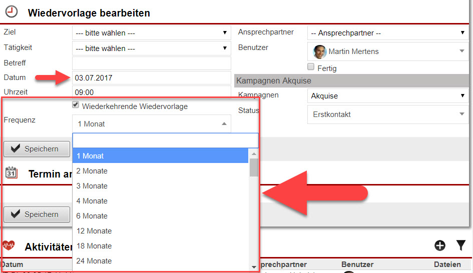Toggle the Wiederkehrende Wiedervorlage checkbox
This screenshot has width=473, height=273.
point(76,105)
